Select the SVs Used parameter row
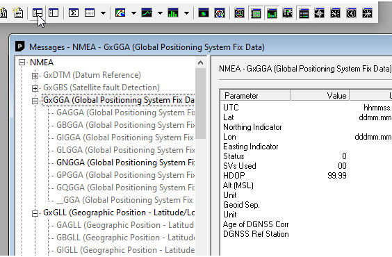392x257 pixels. click(x=307, y=166)
